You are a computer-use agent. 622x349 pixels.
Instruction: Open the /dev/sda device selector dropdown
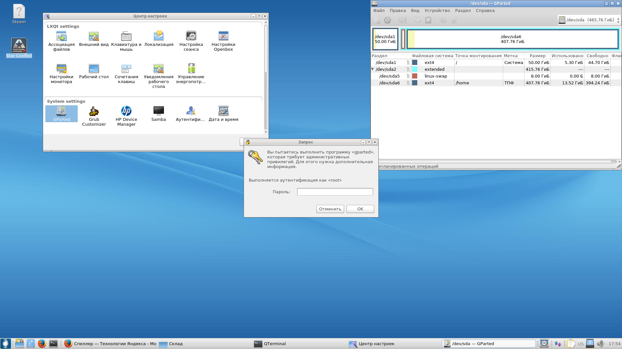589,20
